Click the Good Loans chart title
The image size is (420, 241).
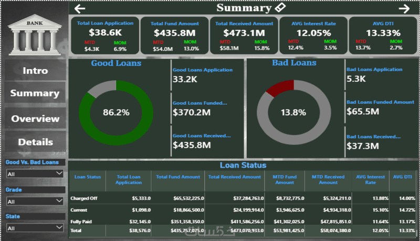116,63
